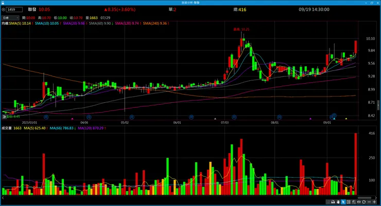Click the 均線 moving average label
This screenshot has height=206, width=381.
coord(5,24)
